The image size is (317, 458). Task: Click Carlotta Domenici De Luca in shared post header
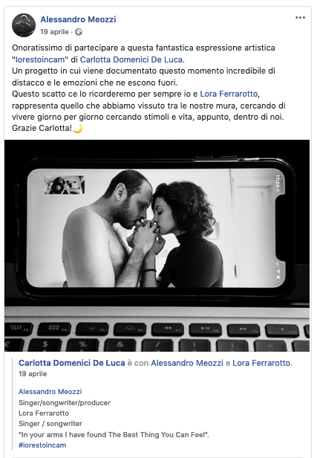72,363
